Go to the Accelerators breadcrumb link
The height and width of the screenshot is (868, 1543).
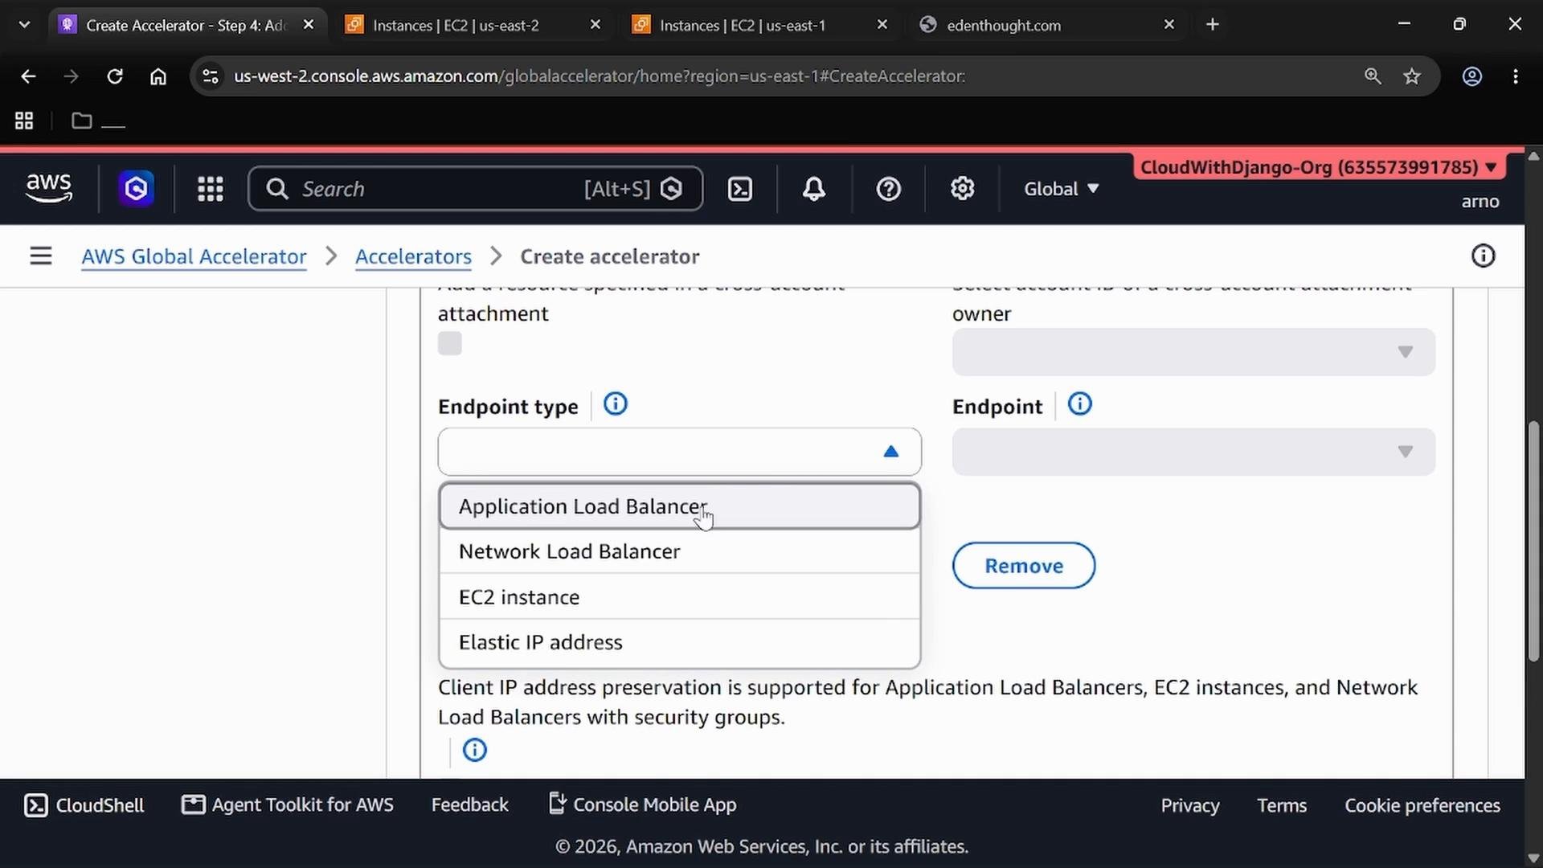[x=413, y=256]
